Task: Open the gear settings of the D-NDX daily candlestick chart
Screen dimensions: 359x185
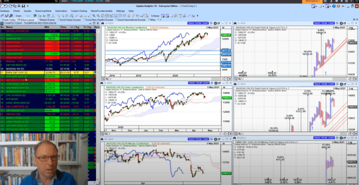Action: [x=215, y=83]
